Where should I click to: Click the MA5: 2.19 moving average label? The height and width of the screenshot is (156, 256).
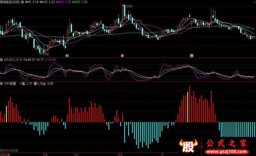(32, 2)
